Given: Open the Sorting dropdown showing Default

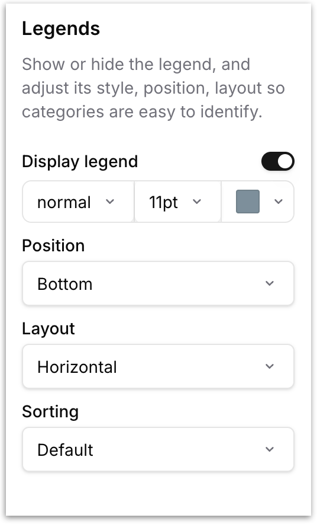Looking at the screenshot, I should pos(158,449).
